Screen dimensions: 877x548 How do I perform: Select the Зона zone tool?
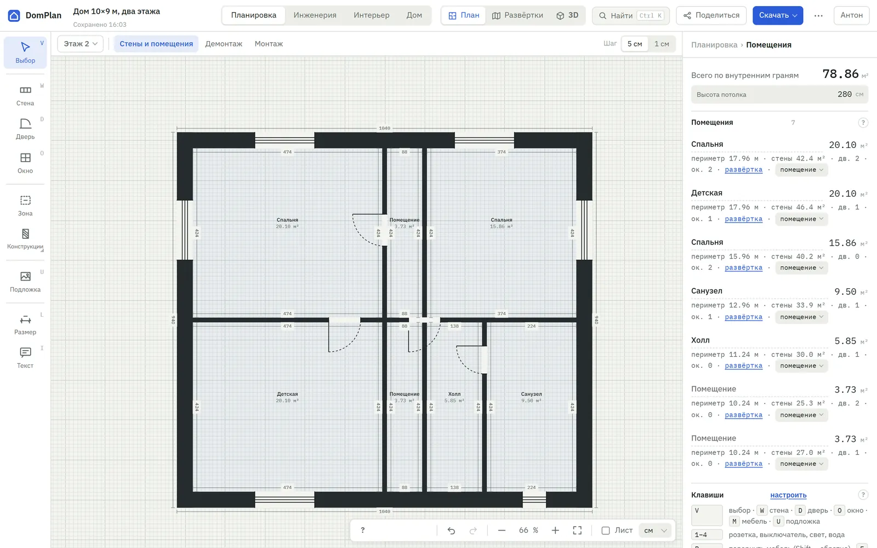(x=25, y=206)
